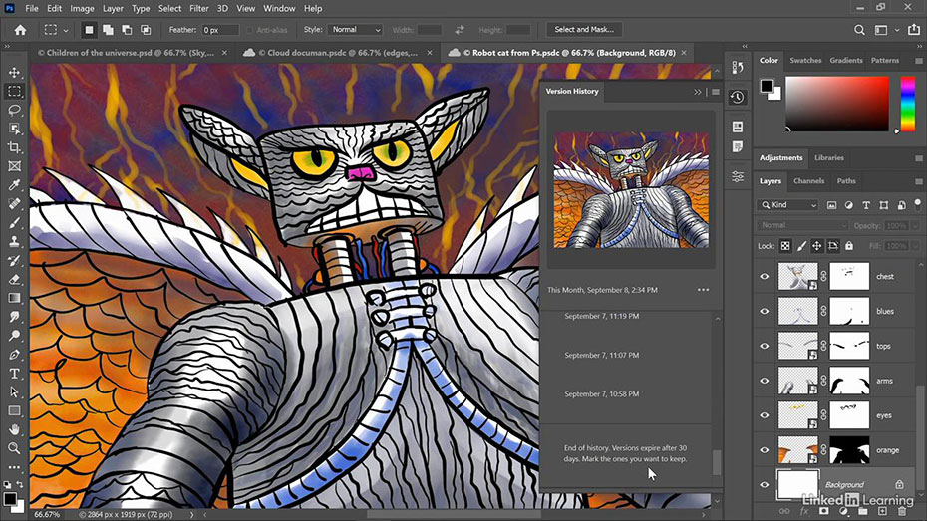Select the Path Selection tool
The image size is (927, 521).
[x=14, y=392]
